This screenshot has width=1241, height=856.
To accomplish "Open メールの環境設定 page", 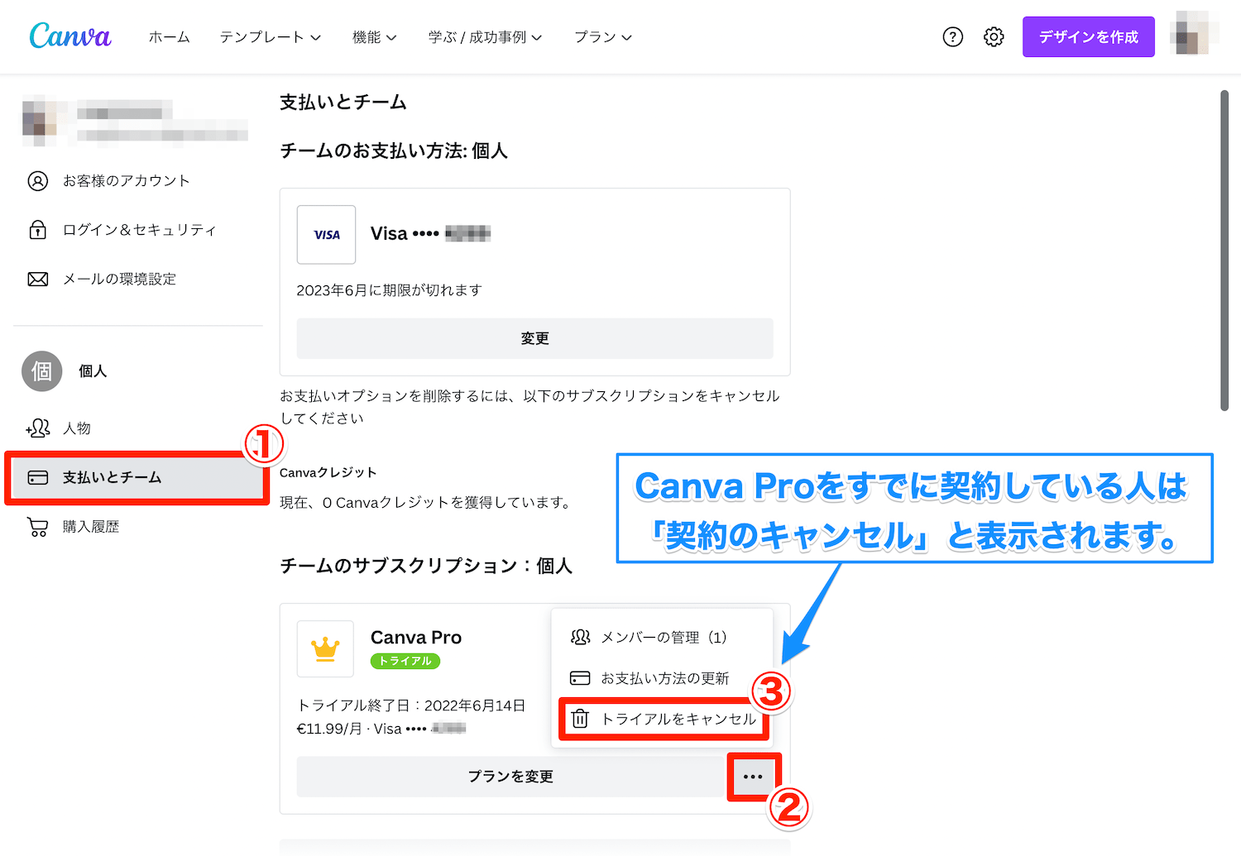I will click(120, 280).
